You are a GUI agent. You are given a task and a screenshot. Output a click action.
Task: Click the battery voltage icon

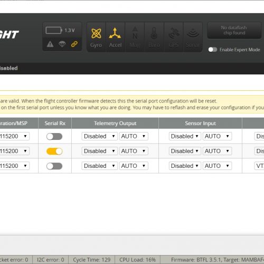(x=54, y=30)
